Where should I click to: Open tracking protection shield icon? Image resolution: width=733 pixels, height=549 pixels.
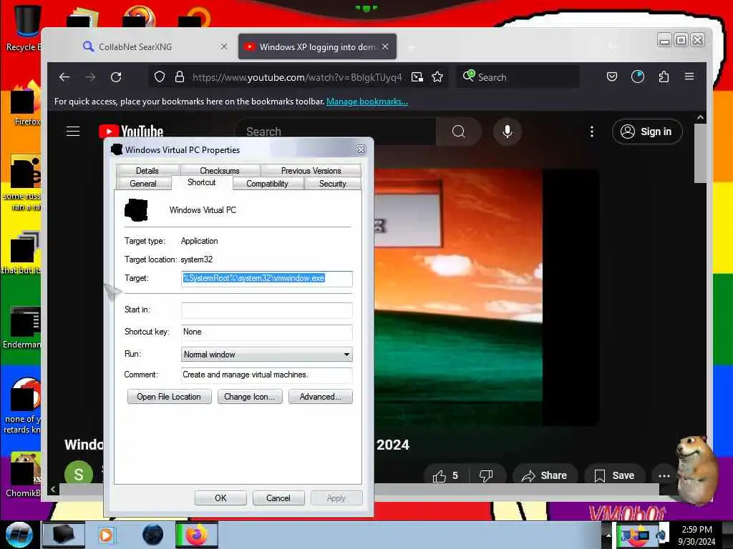(160, 77)
